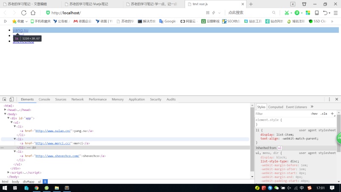Image resolution: width=341 pixels, height=192 pixels.
Task: Select div#app in the DOM breadcrumb
Action: click(29, 182)
